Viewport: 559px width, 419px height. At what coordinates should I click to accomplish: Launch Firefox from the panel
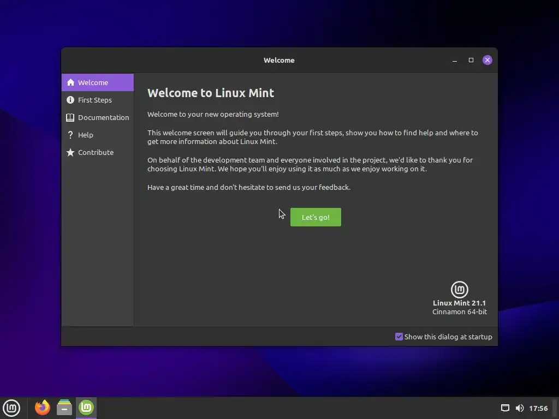[x=43, y=408]
